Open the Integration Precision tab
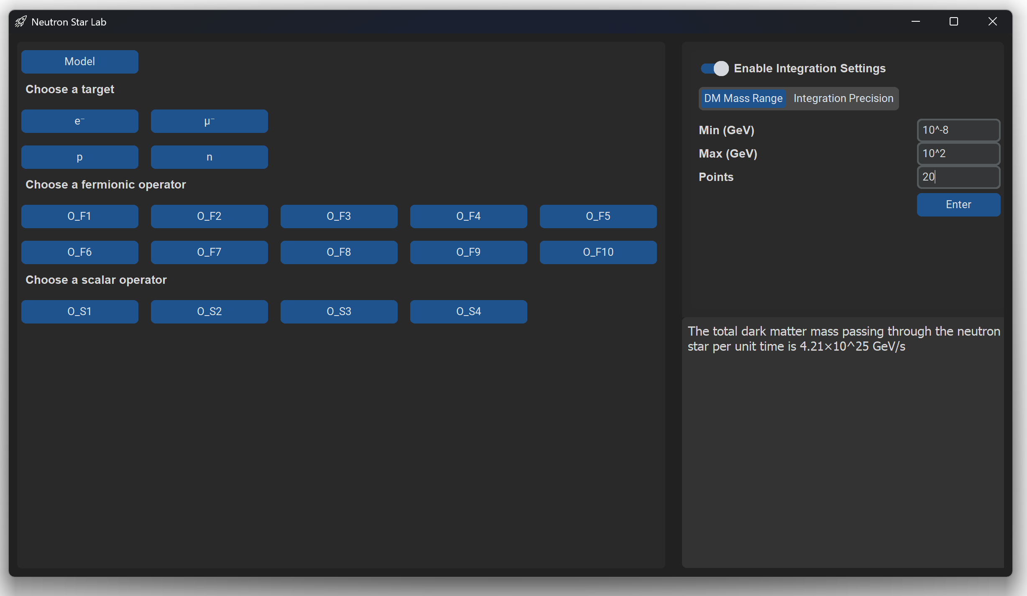 [x=843, y=99]
